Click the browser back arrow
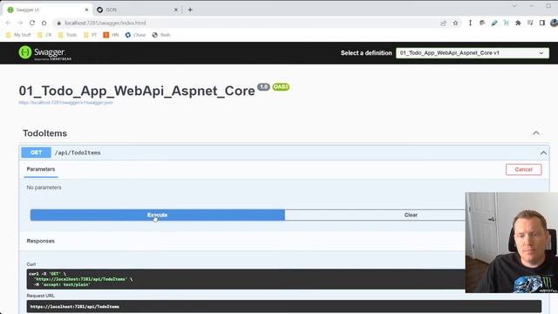 coord(8,23)
